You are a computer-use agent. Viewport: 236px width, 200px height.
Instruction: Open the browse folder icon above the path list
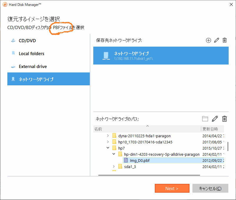tap(205, 119)
